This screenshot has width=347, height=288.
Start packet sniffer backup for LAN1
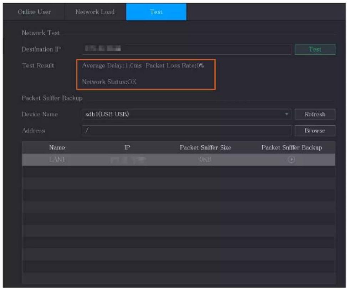(x=291, y=160)
